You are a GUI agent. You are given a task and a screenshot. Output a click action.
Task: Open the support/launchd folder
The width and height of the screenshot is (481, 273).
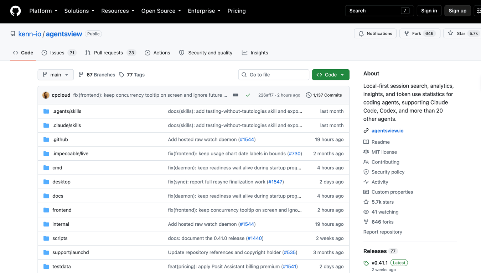pos(71,252)
